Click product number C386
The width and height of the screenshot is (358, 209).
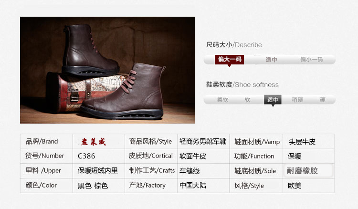[x=86, y=156]
